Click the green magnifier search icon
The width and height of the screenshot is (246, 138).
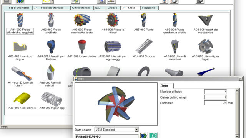[153, 135]
